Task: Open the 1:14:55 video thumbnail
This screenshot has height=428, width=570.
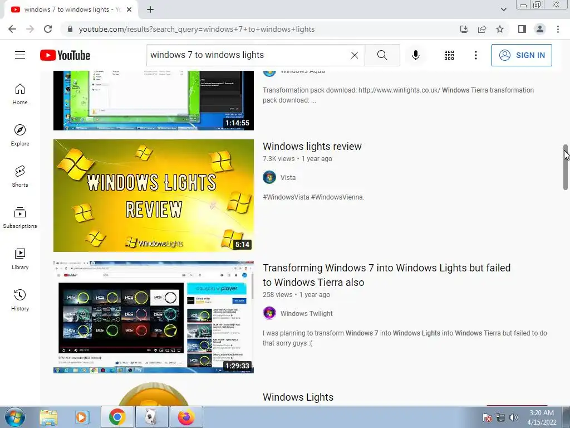Action: (154, 100)
